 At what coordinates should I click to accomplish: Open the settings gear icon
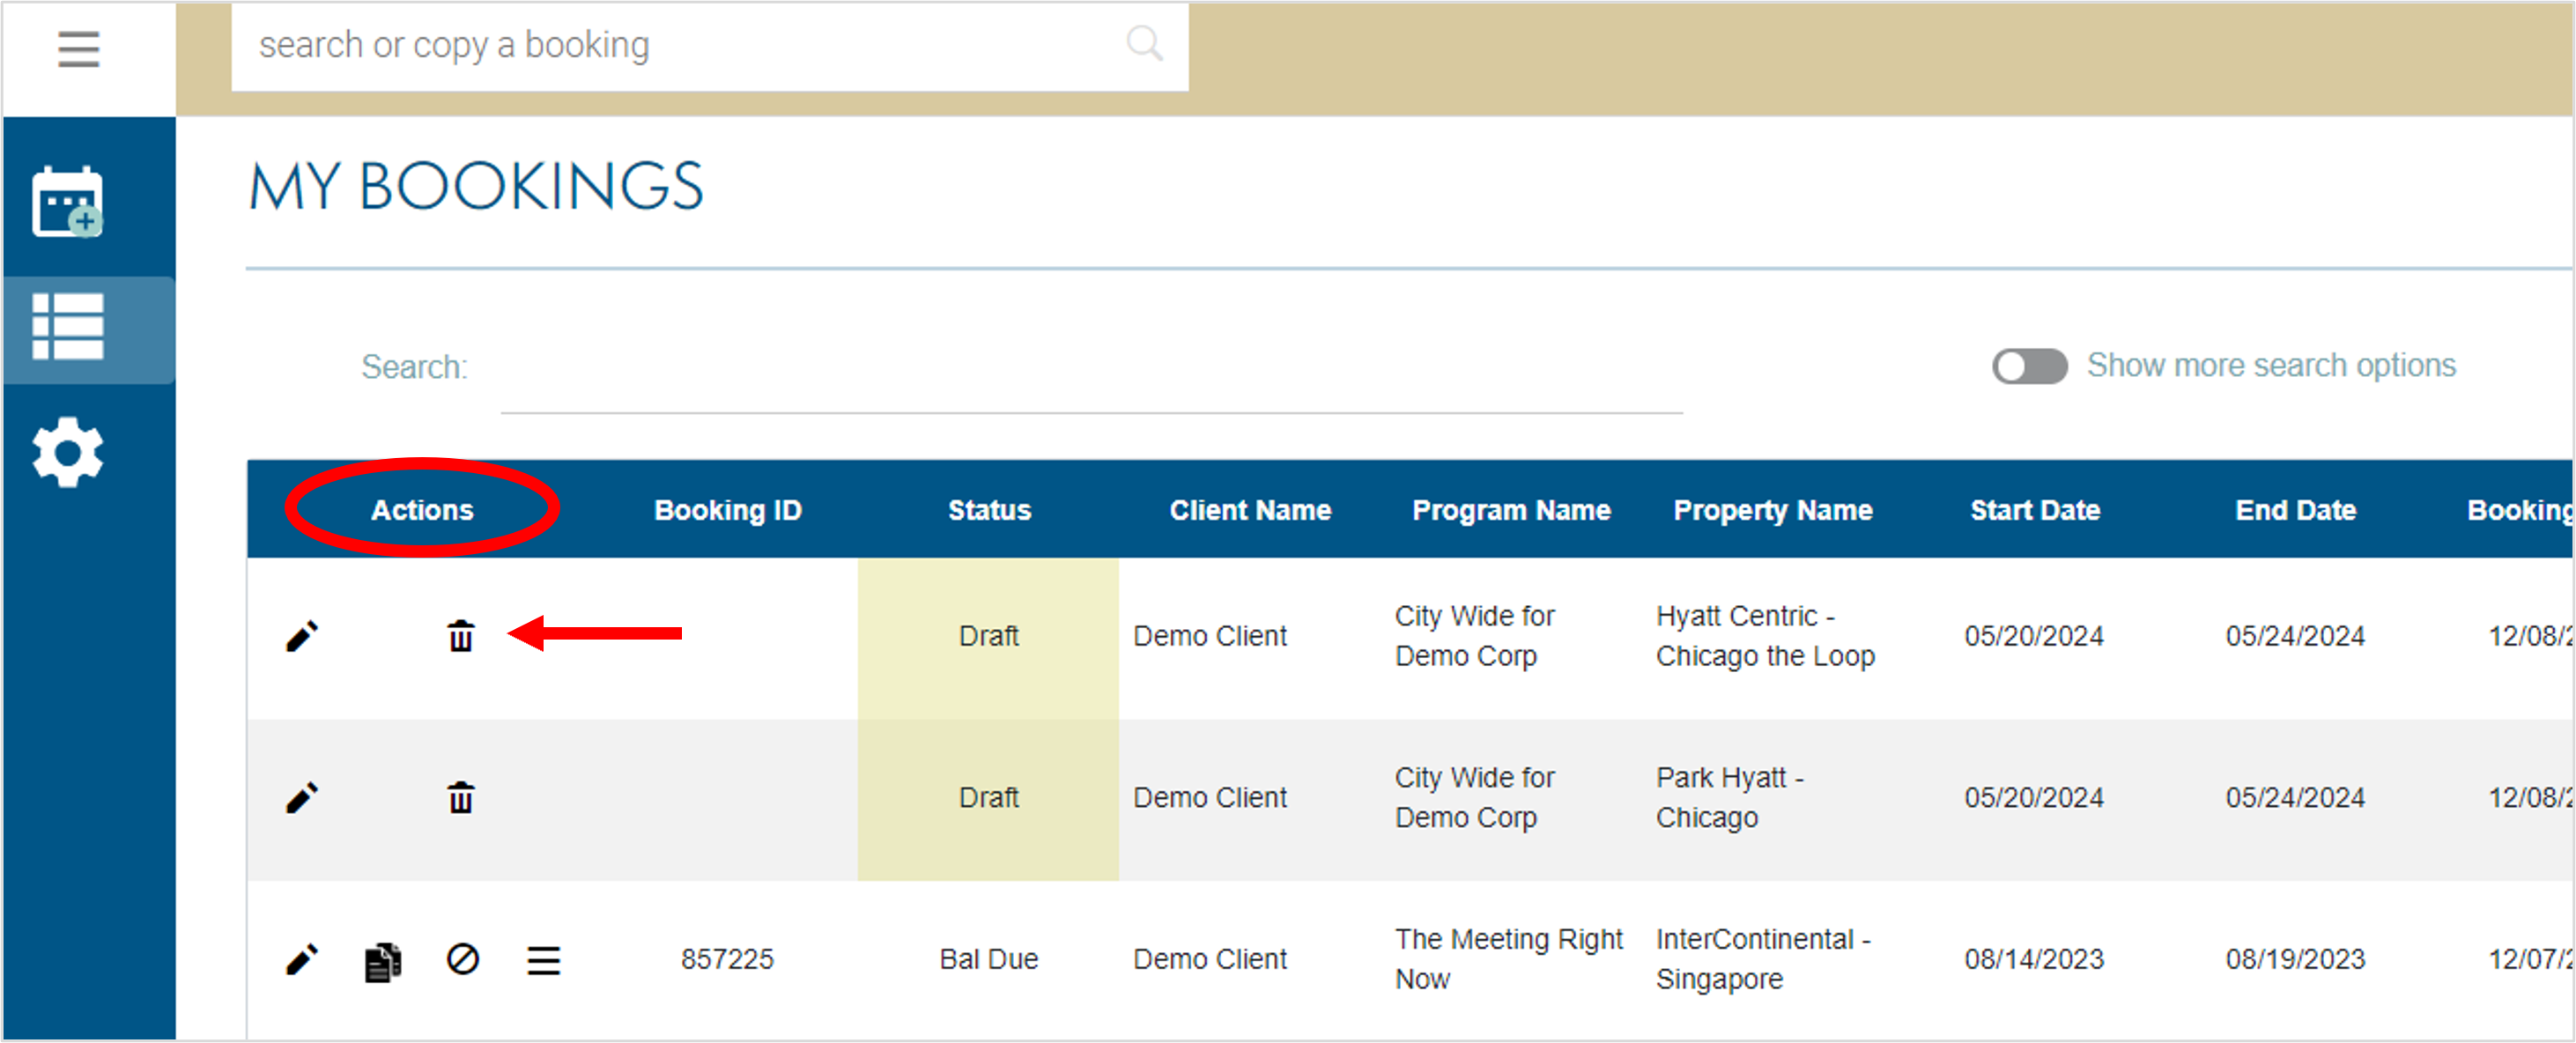coord(68,452)
